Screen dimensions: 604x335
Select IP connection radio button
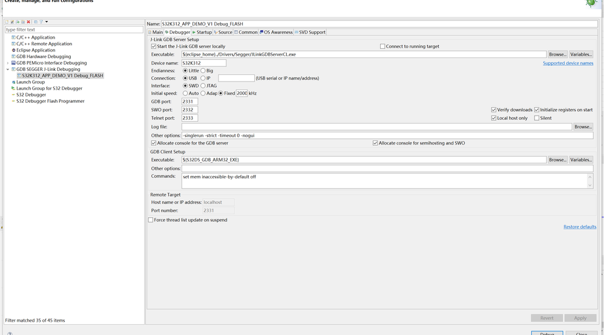203,78
